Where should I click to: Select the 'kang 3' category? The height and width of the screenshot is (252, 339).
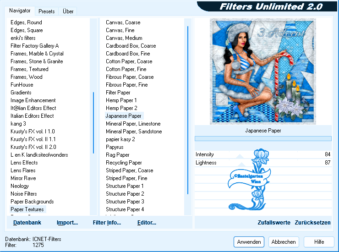(x=18, y=124)
